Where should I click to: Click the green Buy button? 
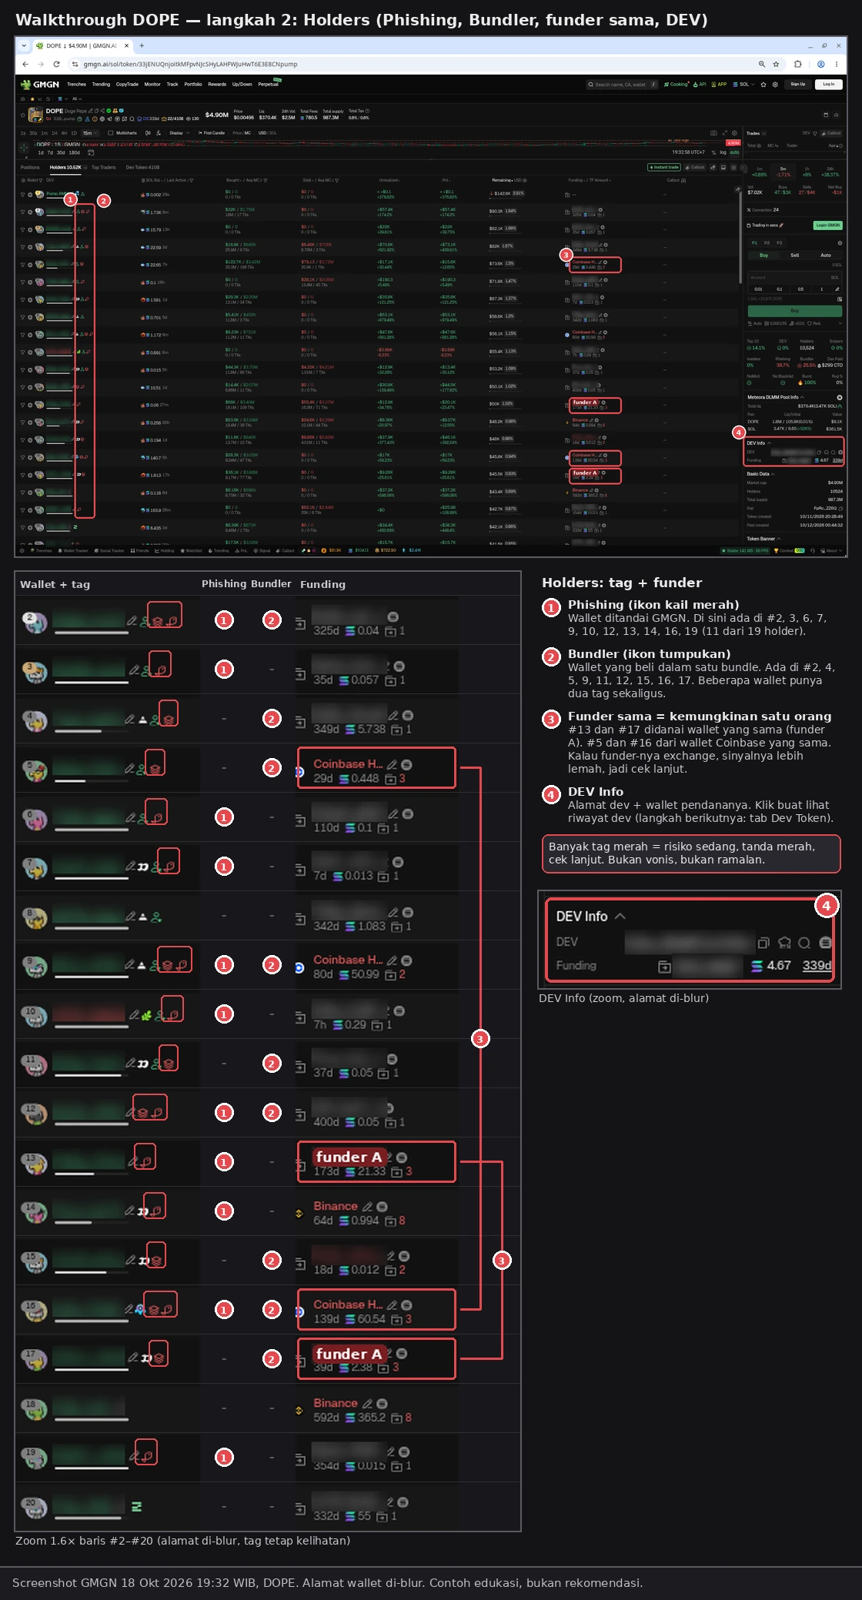[x=795, y=311]
